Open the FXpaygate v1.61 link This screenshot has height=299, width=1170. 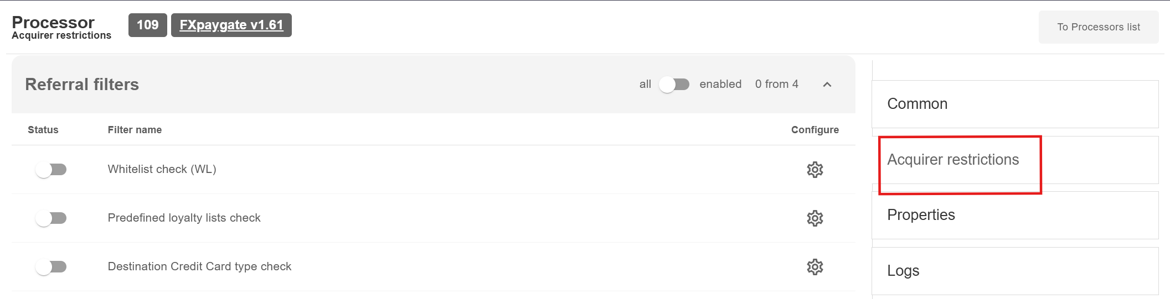231,25
